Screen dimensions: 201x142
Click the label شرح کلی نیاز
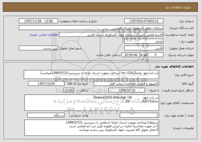point(184,75)
